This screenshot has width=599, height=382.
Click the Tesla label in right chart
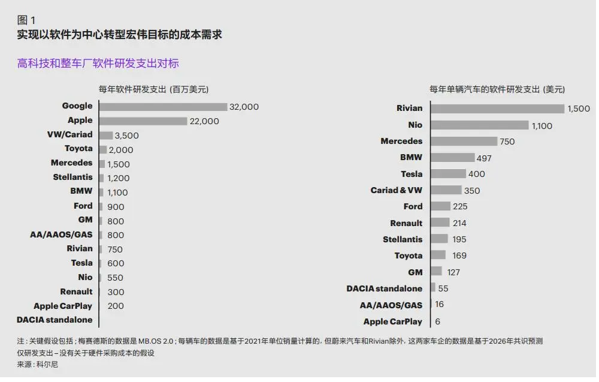(412, 175)
